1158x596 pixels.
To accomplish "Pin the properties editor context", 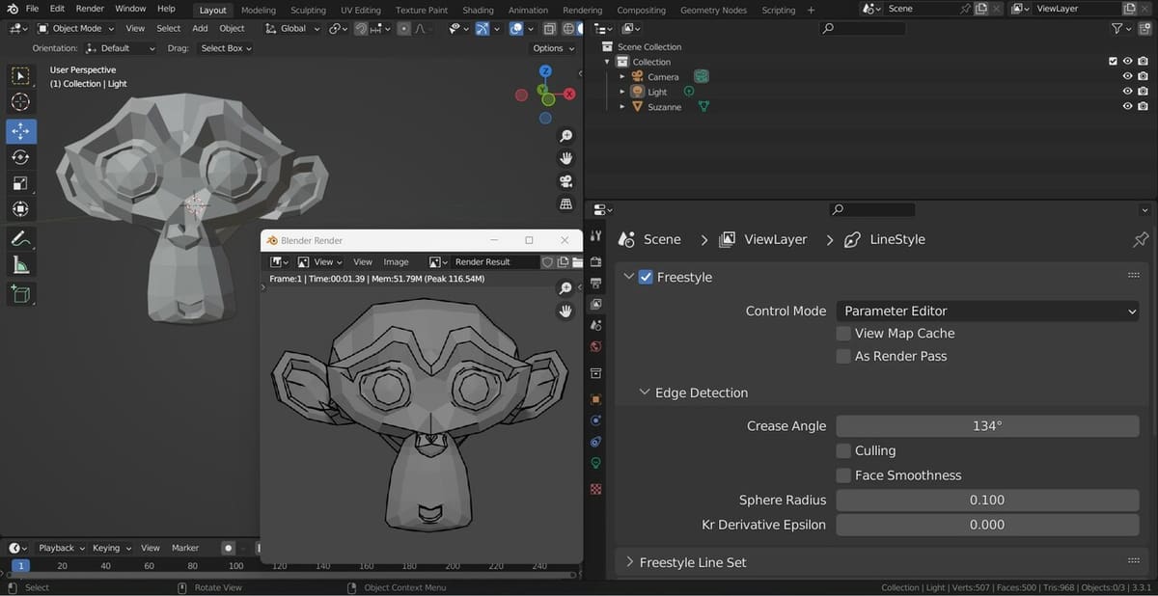I will pyautogui.click(x=1141, y=239).
